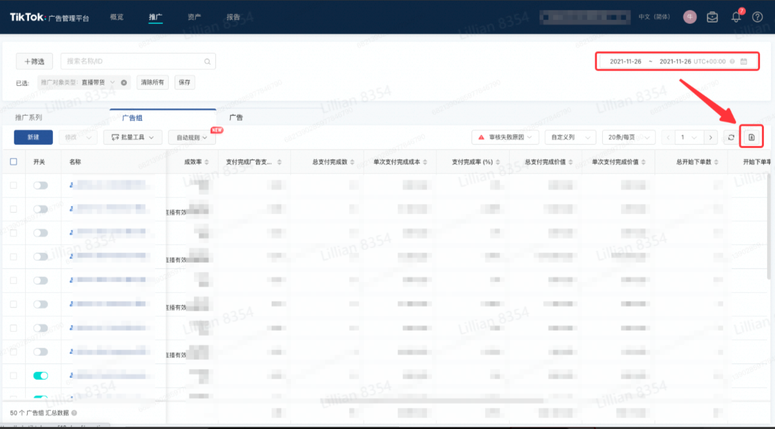Toggle the first ad group switch on
This screenshot has width=775, height=429.
(x=41, y=185)
